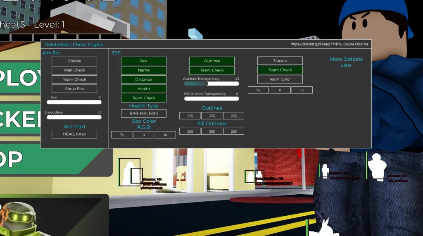
Task: Click Fill Outlines first 255 field
Action: point(190,131)
